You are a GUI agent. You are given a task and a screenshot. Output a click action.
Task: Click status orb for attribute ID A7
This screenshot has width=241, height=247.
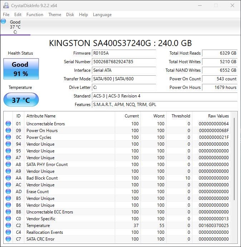pos(8,157)
